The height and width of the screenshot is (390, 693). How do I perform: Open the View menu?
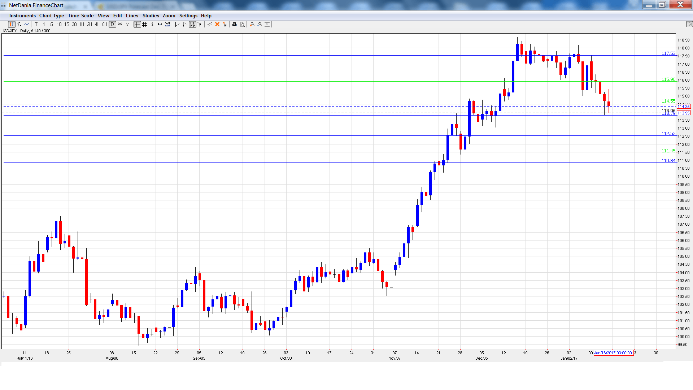pos(103,16)
